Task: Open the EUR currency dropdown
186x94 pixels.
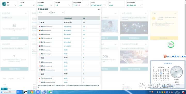Action: [x=58, y=13]
